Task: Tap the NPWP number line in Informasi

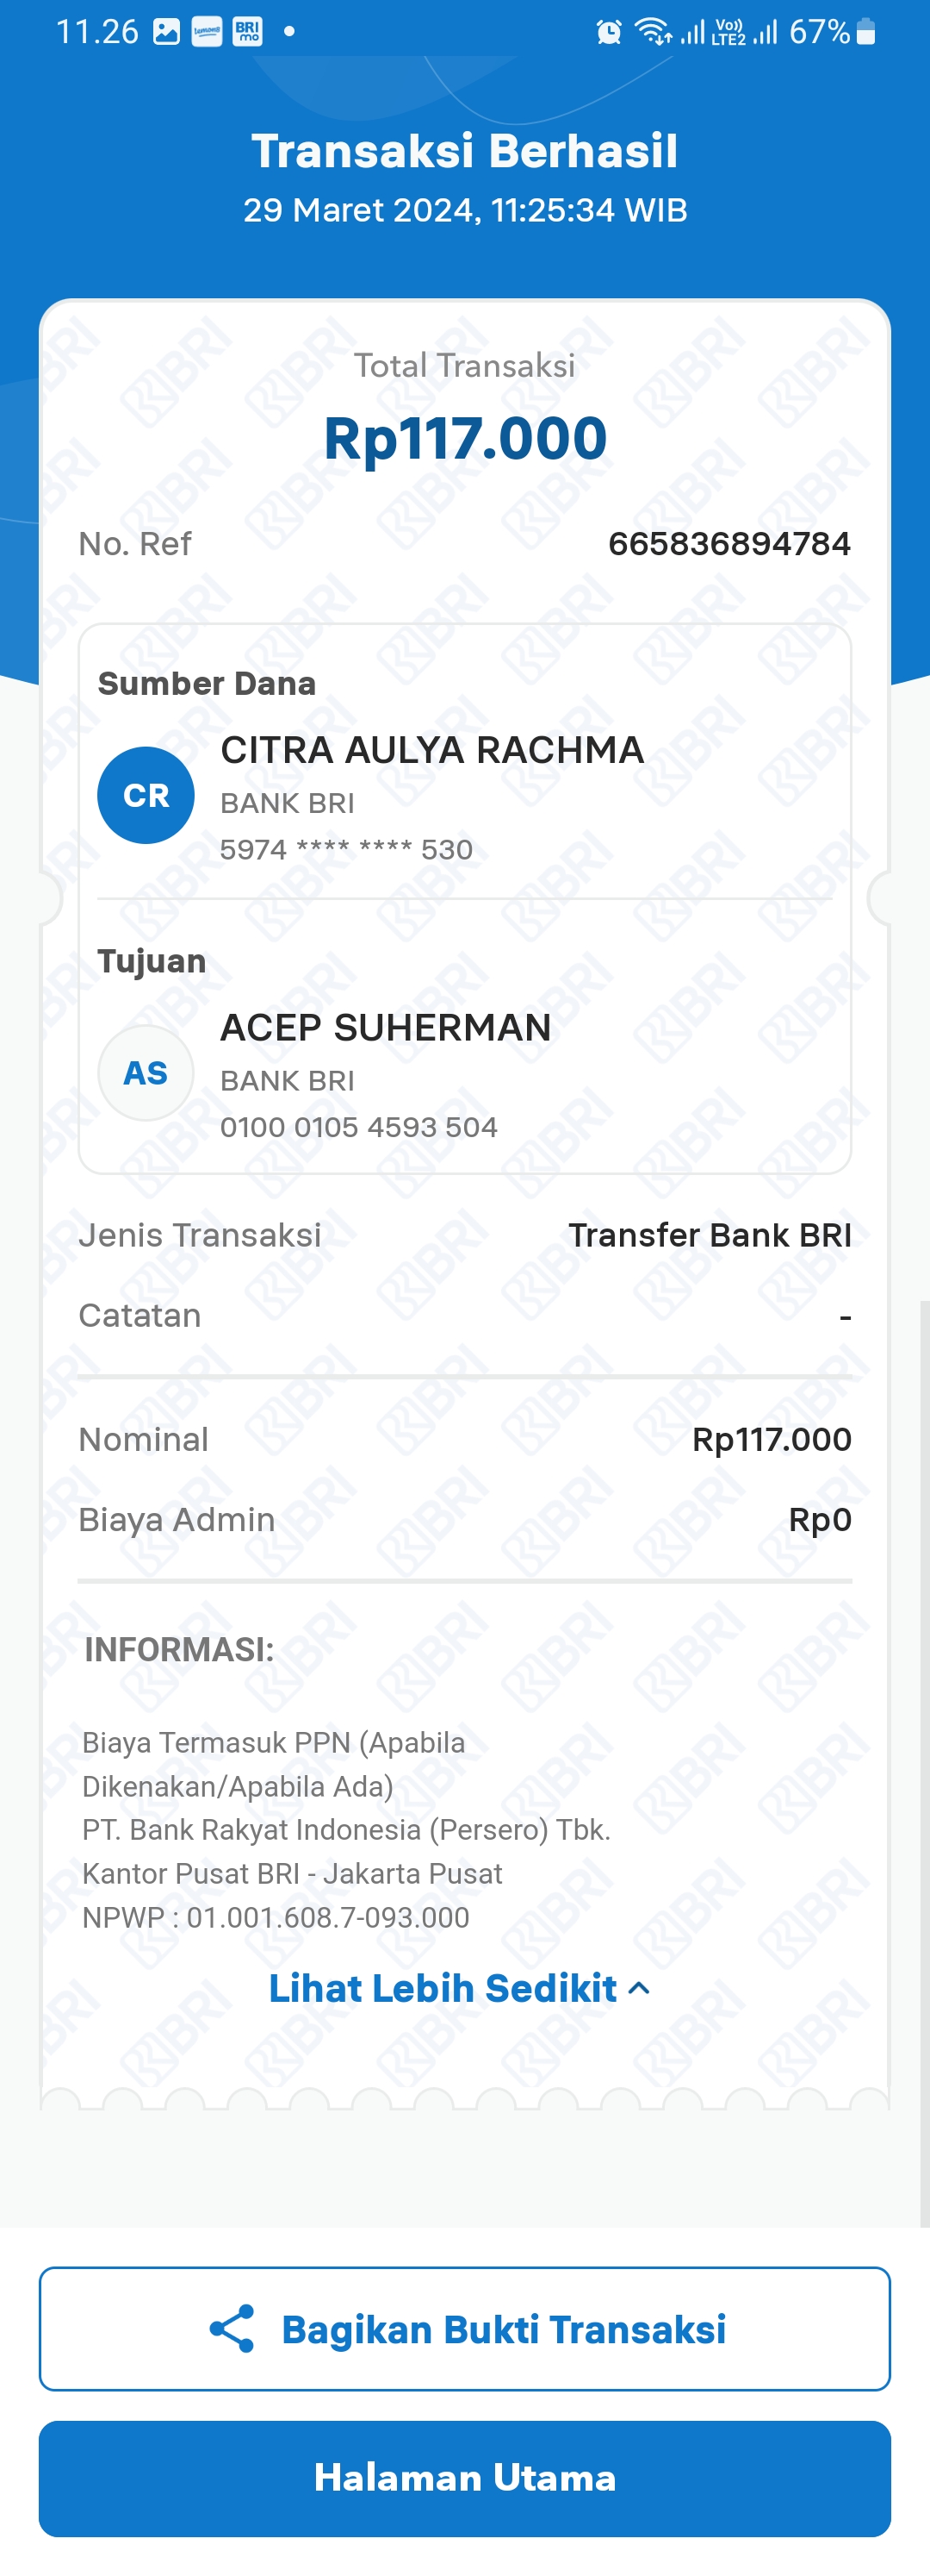Action: click(x=276, y=1917)
